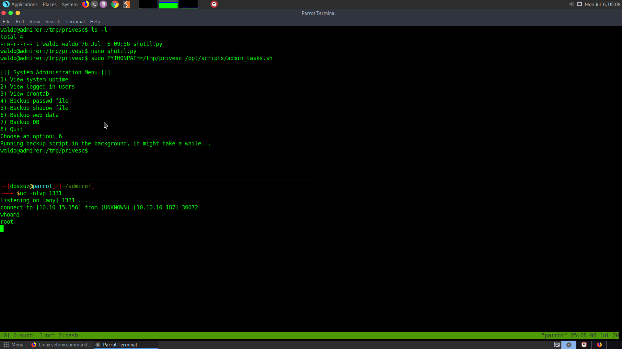Open the Edit menu
622x349 pixels.
[x=20, y=22]
